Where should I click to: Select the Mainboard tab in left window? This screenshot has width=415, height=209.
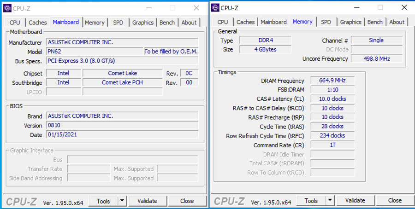point(66,22)
